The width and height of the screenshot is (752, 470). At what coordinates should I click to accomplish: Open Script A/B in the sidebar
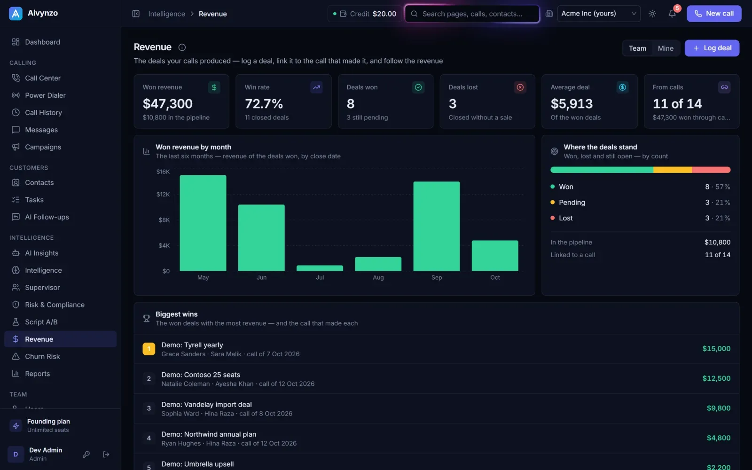click(x=60, y=322)
